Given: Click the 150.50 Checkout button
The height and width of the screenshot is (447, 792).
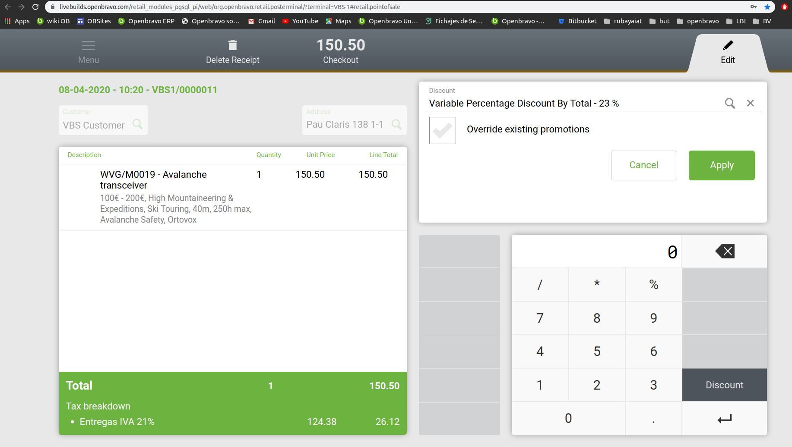Looking at the screenshot, I should click(341, 51).
